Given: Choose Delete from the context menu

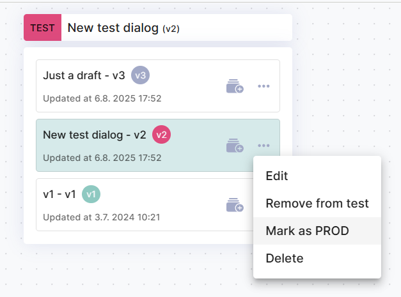Looking at the screenshot, I should pos(285,259).
